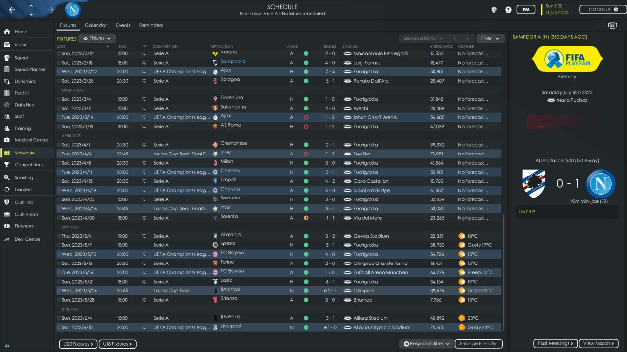
Task: Open Tactics from the sidebar
Action: tap(27, 93)
